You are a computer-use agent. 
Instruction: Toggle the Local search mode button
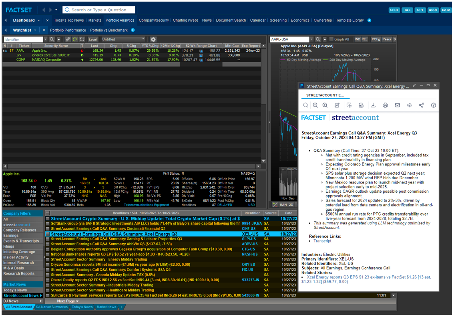tap(92, 40)
